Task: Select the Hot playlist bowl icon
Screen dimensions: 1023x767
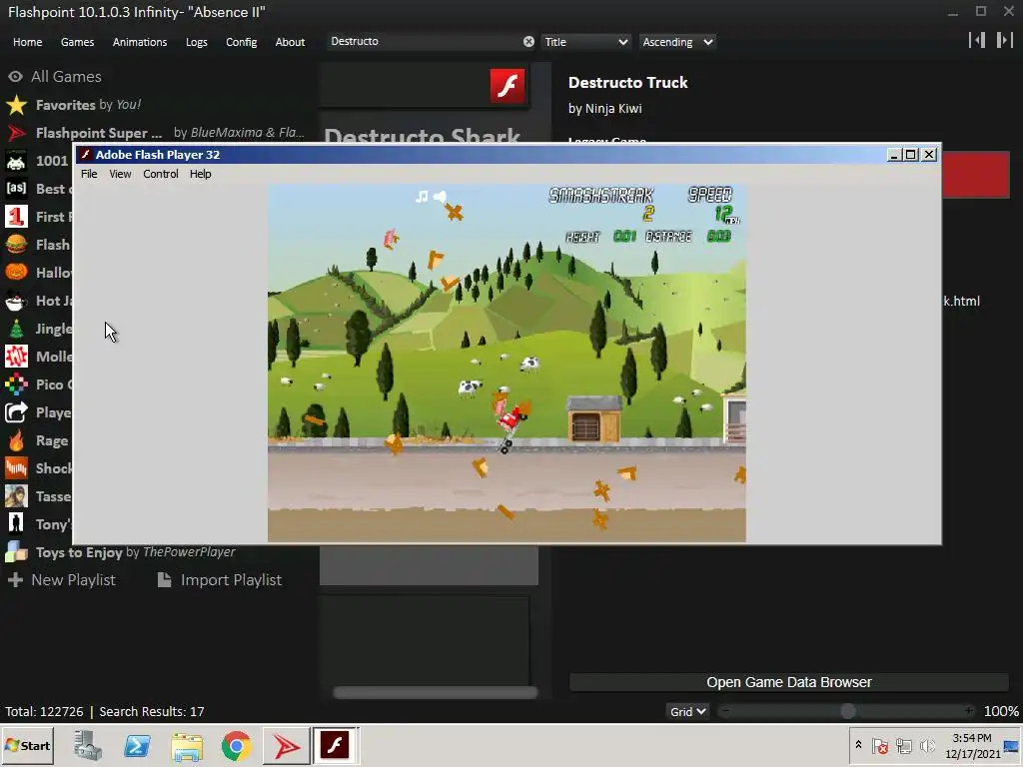Action: click(x=16, y=301)
